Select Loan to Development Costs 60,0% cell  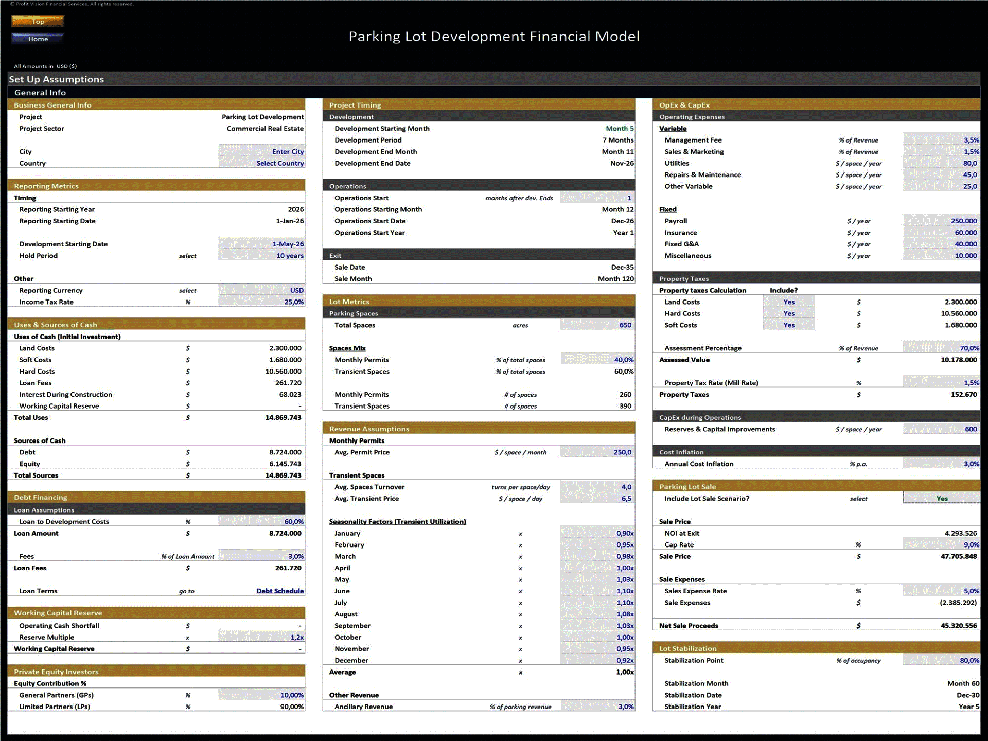tap(261, 522)
